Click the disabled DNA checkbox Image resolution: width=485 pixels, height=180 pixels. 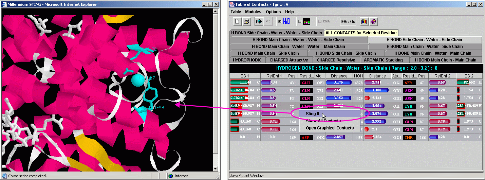tap(320, 21)
